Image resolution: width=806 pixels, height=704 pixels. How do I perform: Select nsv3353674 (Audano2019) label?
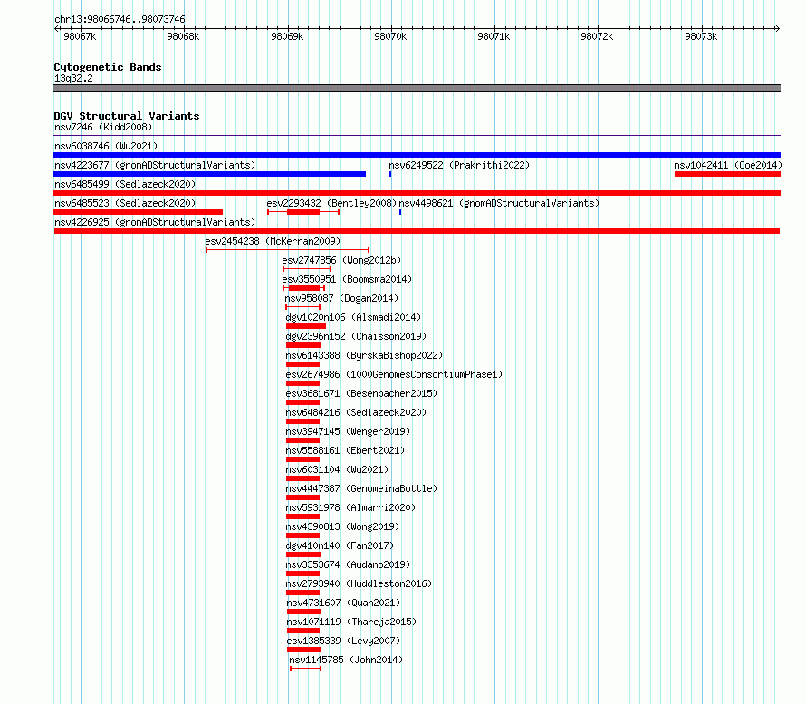pos(348,564)
